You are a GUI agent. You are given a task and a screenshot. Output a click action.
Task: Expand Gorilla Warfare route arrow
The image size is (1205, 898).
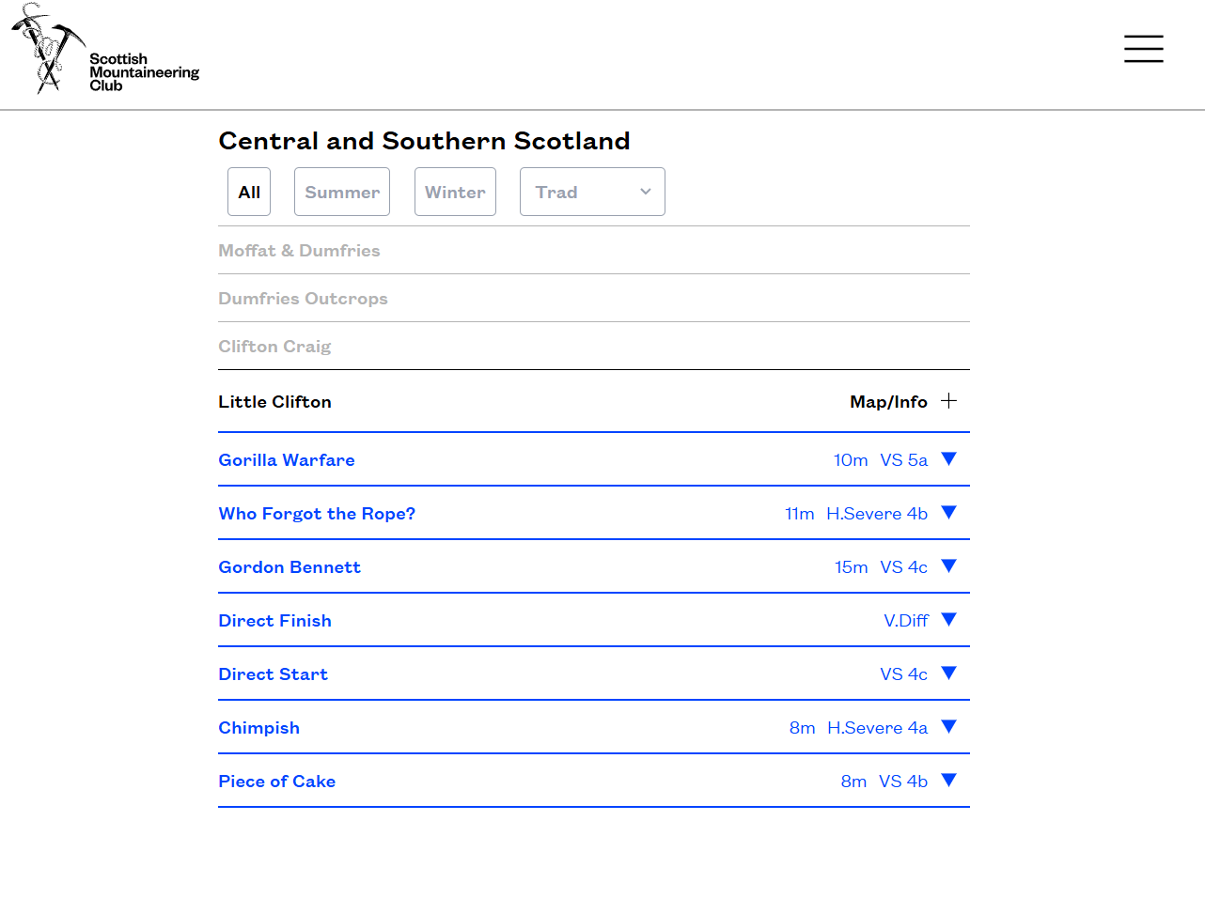948,459
